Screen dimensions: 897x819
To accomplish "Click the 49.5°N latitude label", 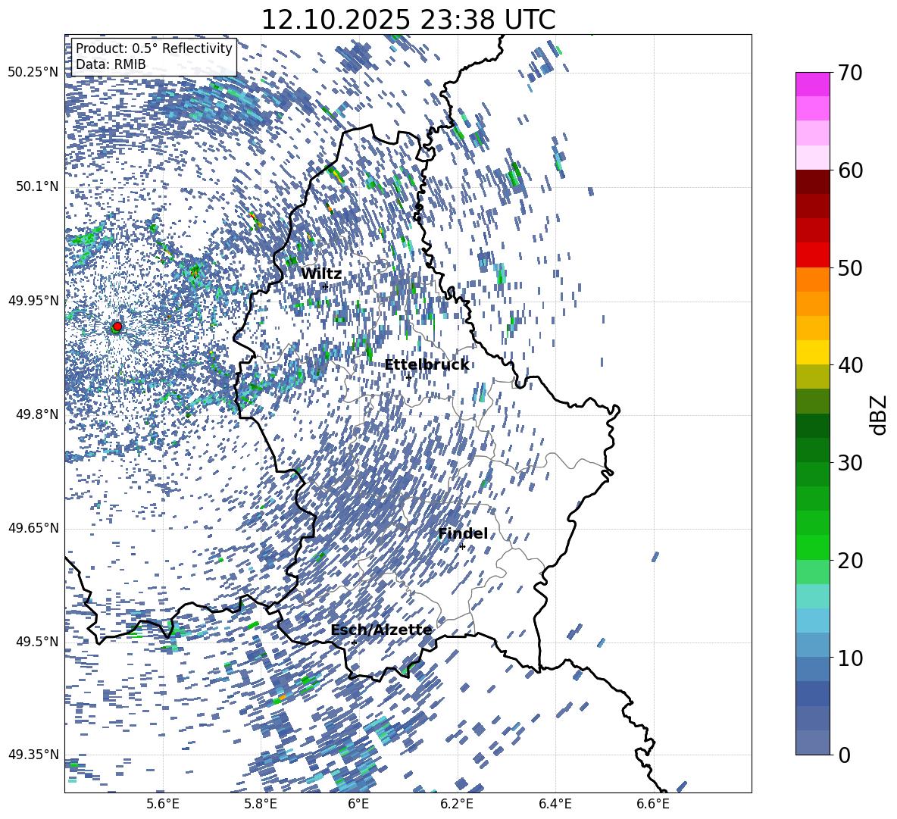I will [37, 641].
